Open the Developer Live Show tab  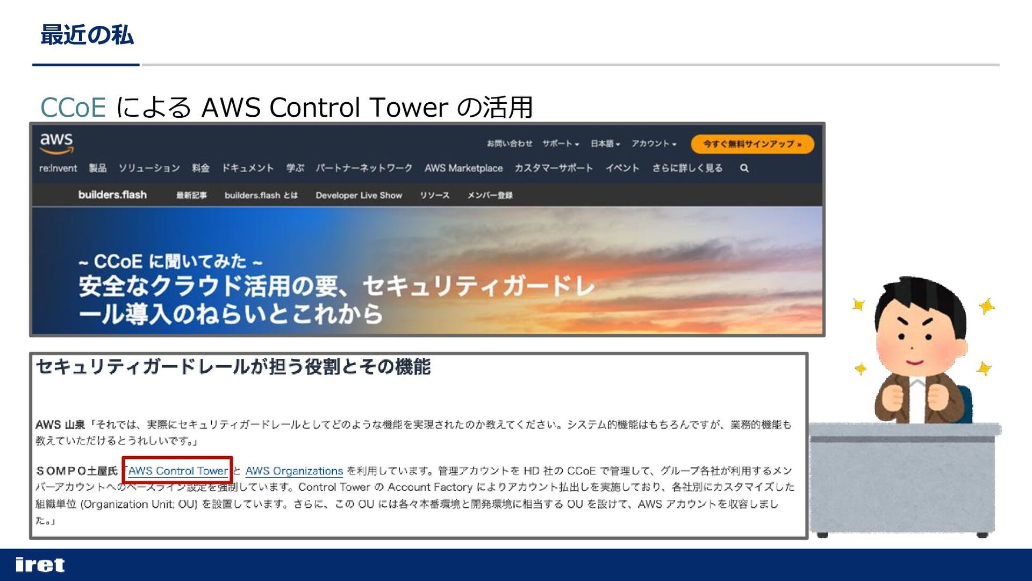(359, 195)
